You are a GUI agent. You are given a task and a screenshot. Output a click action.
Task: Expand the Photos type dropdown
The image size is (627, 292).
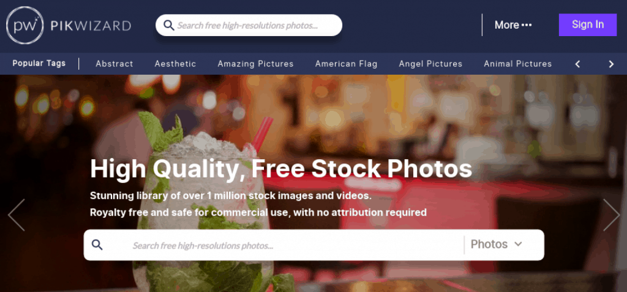(x=497, y=244)
